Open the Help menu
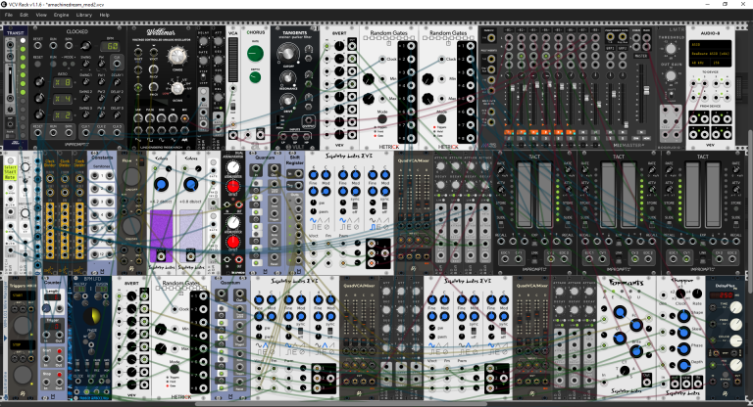This screenshot has width=753, height=407. [104, 15]
